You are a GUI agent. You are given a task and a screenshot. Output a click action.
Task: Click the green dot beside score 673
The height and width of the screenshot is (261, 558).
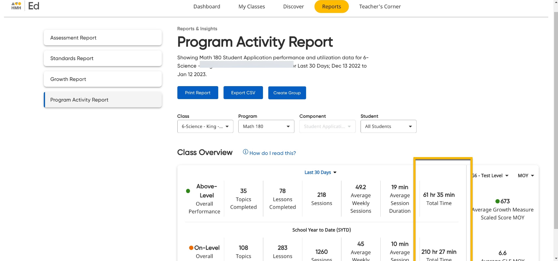tap(497, 201)
